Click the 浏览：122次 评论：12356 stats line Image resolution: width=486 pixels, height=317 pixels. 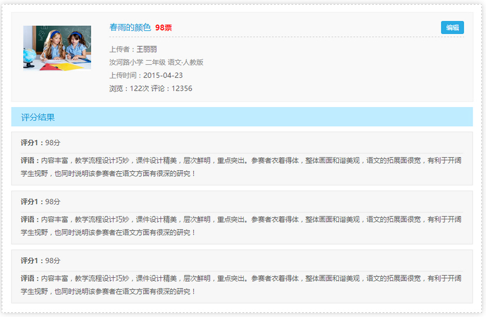151,88
